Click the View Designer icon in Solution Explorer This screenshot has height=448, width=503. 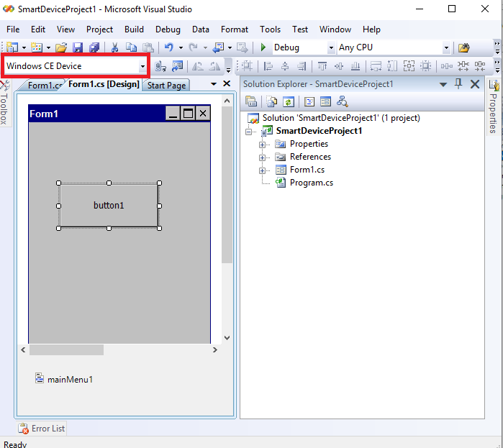(x=325, y=102)
